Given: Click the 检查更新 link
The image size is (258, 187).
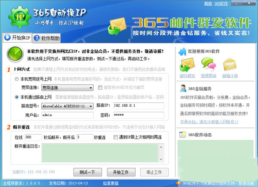Looking at the screenshot, I should tap(111, 183).
